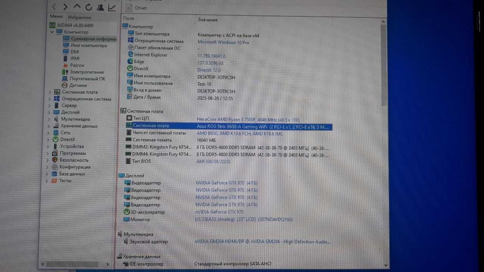Collapse the Компьютер tree node
This screenshot has width=484, height=272.
point(52,32)
